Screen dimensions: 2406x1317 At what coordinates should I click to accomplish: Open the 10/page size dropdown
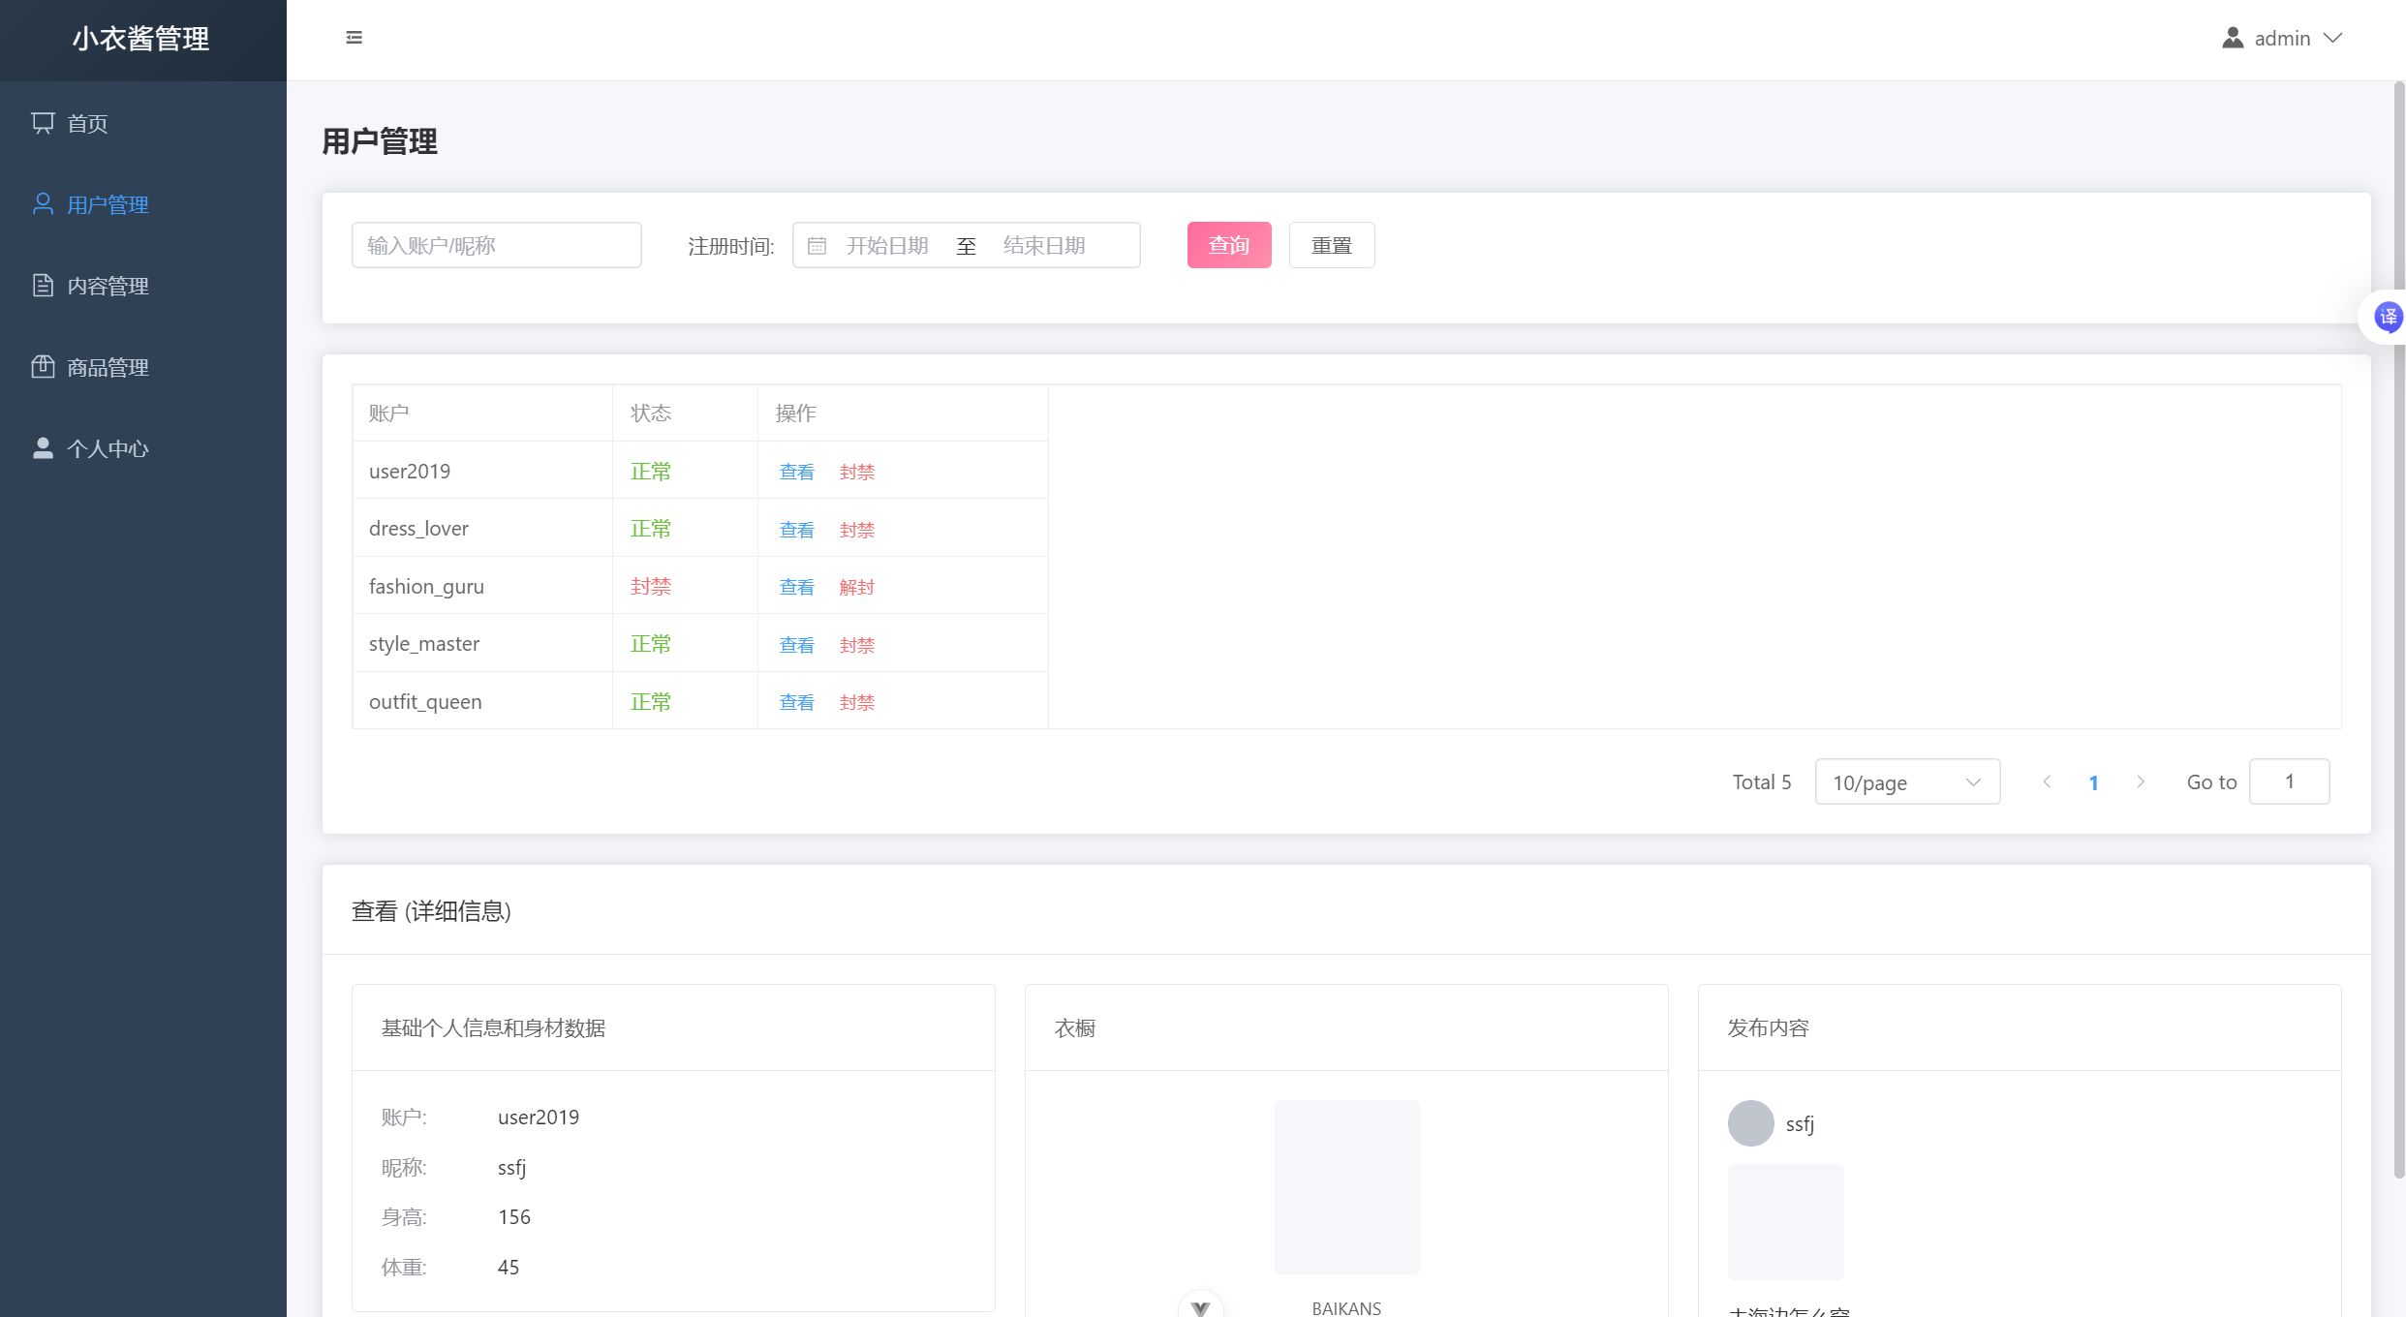click(1907, 781)
